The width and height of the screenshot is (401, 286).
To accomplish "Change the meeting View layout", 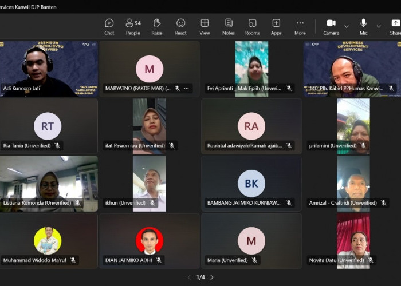I will (205, 26).
